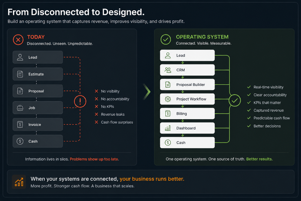Click the red X next to Revenue leaks
This screenshot has width=301, height=201.
(x=96, y=114)
